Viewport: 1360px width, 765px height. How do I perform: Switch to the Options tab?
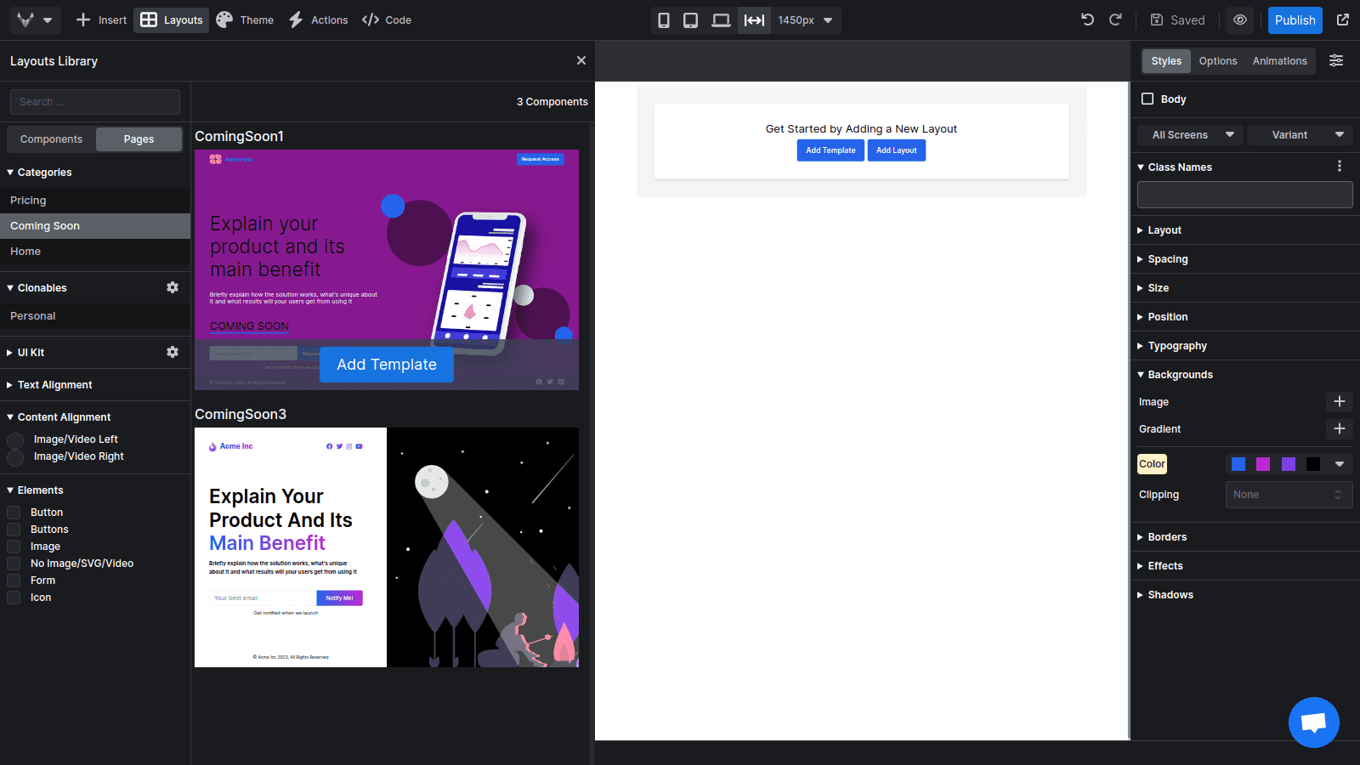pyautogui.click(x=1218, y=61)
